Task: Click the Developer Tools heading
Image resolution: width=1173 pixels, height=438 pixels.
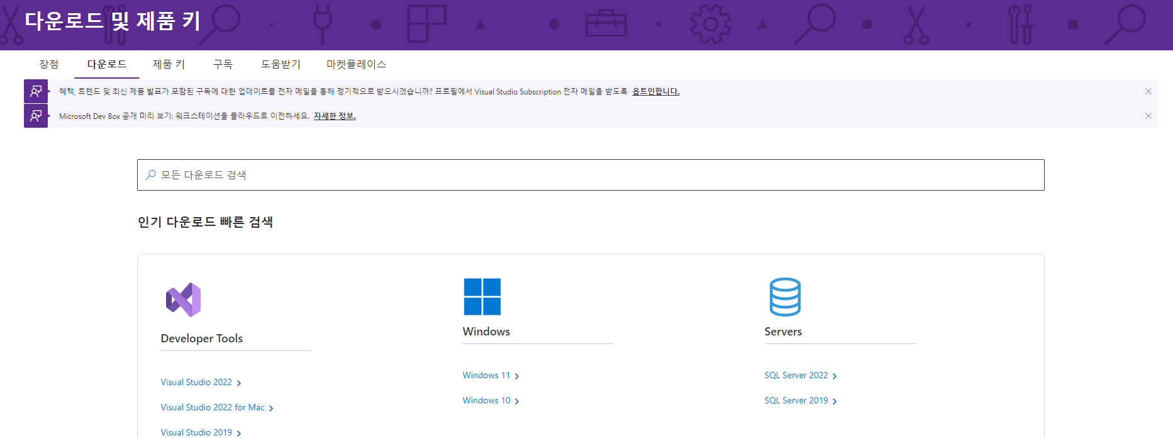Action: pos(201,339)
